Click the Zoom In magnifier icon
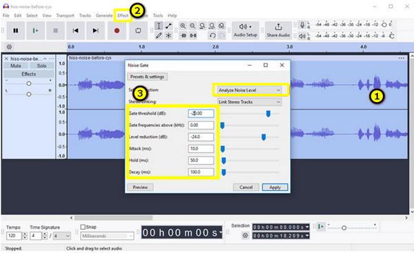This screenshot has height=253, width=414. click(x=183, y=26)
